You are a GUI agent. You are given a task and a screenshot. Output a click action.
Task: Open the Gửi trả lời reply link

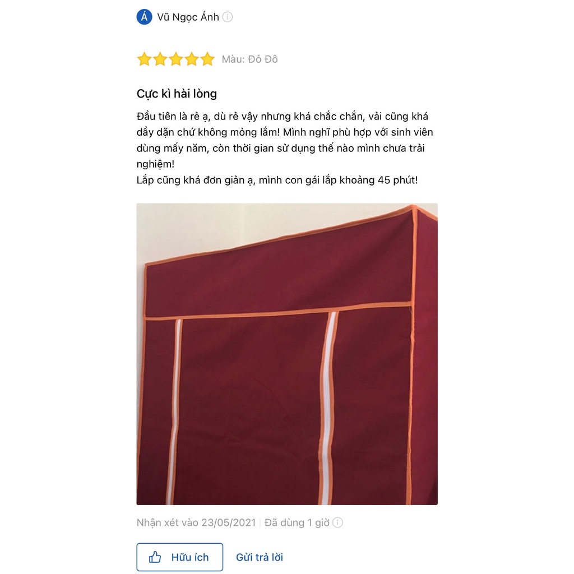[260, 557]
